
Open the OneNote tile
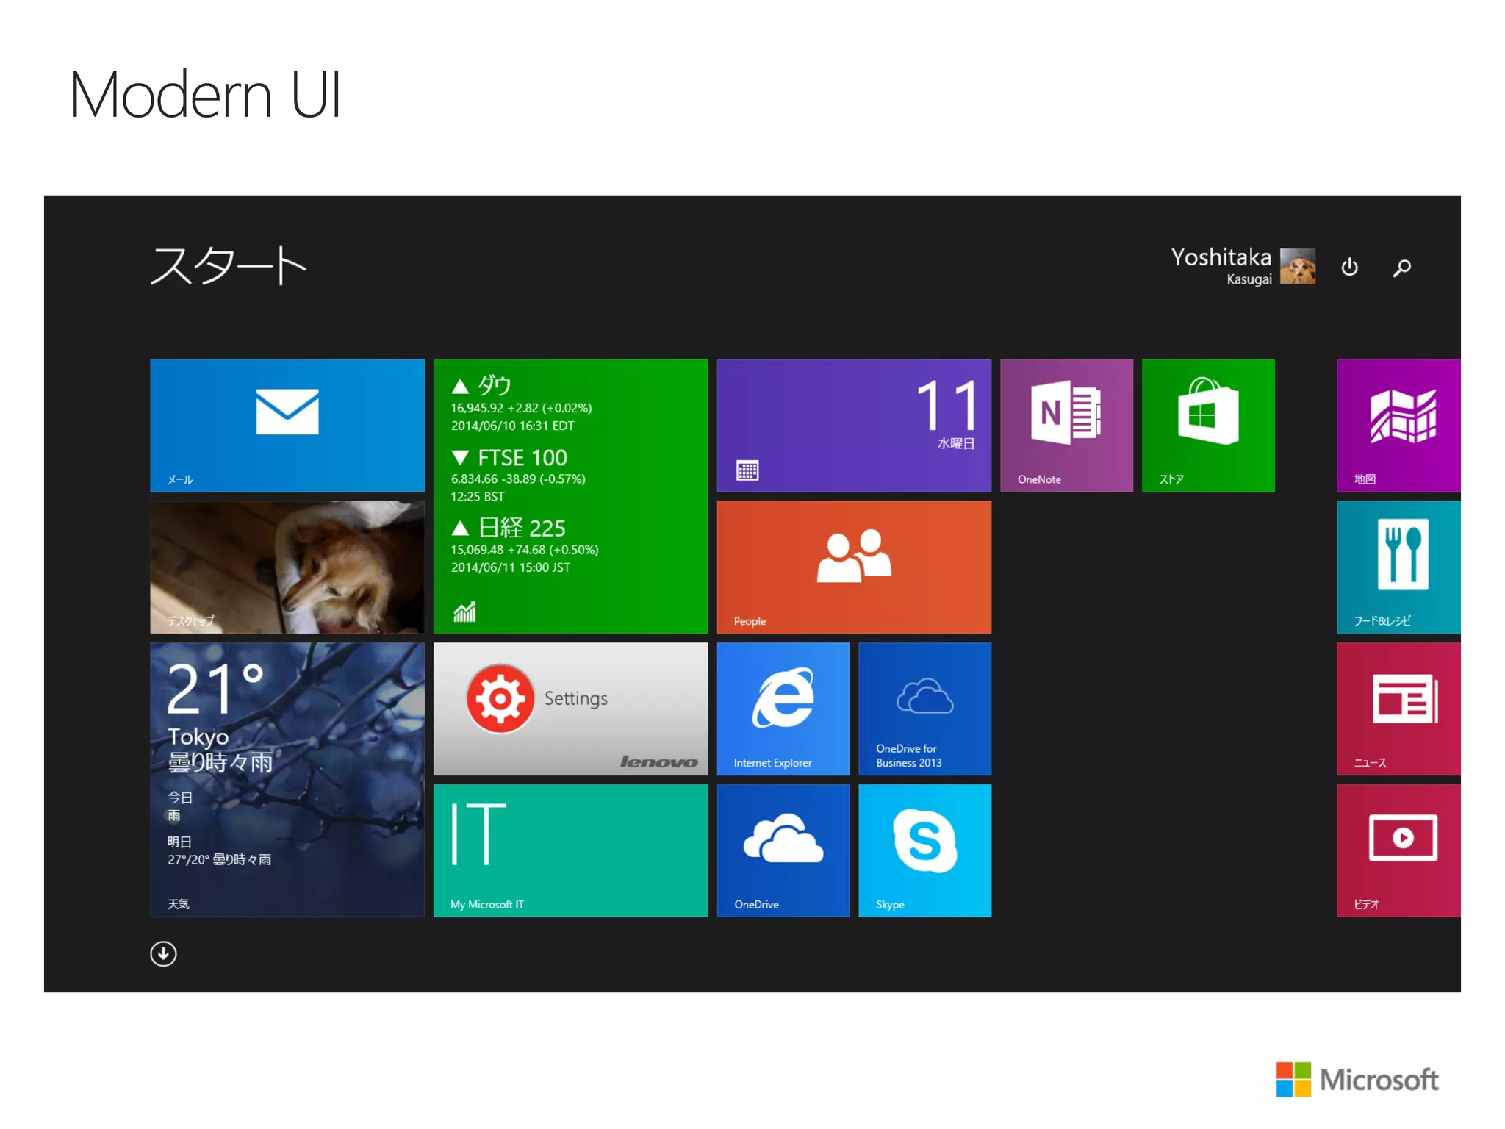click(1066, 425)
